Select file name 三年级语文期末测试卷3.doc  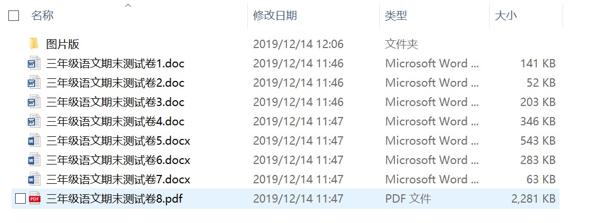coord(115,102)
